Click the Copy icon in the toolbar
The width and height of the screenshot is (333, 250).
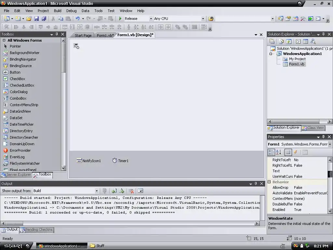60,19
